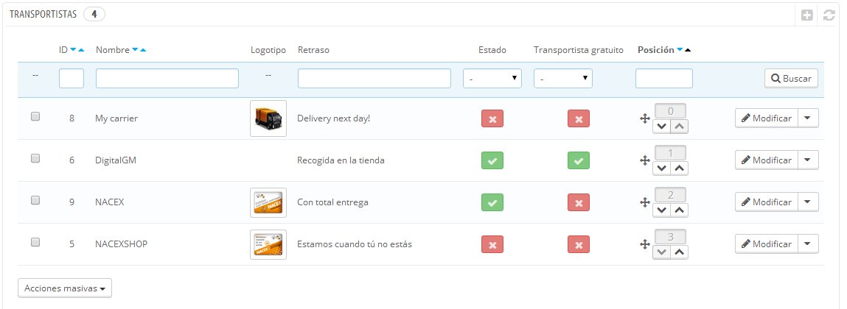Sort ID column descending
This screenshot has width=847, height=309.
tap(73, 50)
